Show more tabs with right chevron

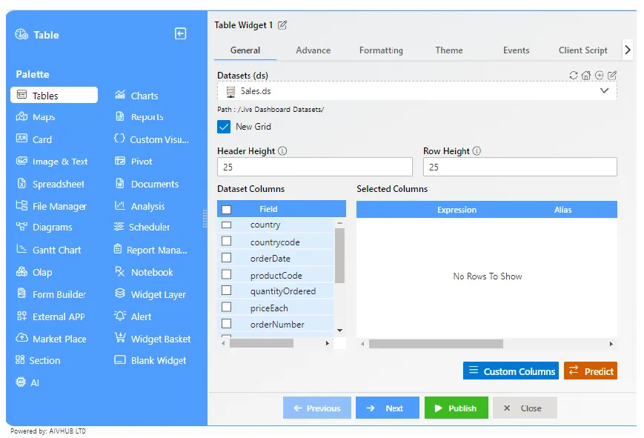pyautogui.click(x=627, y=50)
